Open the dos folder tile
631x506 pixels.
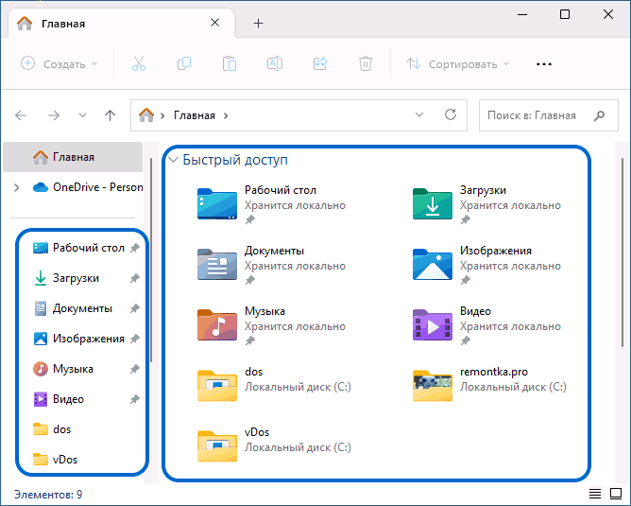(x=276, y=383)
